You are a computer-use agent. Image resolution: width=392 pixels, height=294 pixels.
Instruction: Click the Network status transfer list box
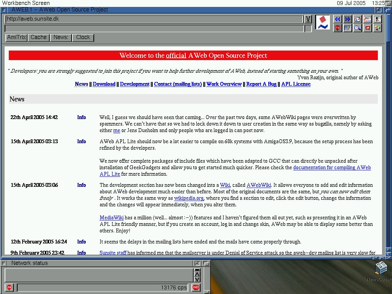coord(99,275)
